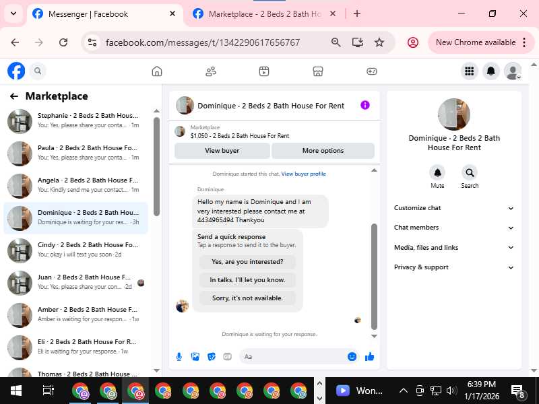
Task: Open the Facebook Home icon
Action: [x=157, y=71]
